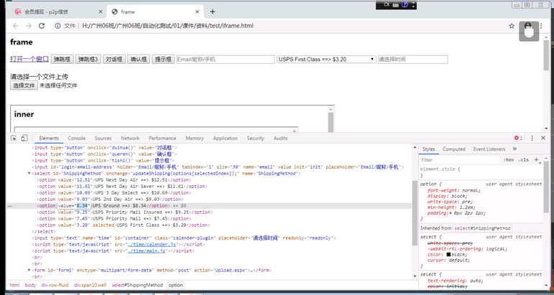554x295 pixels.
Task: Click the 弹跳框 button
Action: (x=63, y=59)
